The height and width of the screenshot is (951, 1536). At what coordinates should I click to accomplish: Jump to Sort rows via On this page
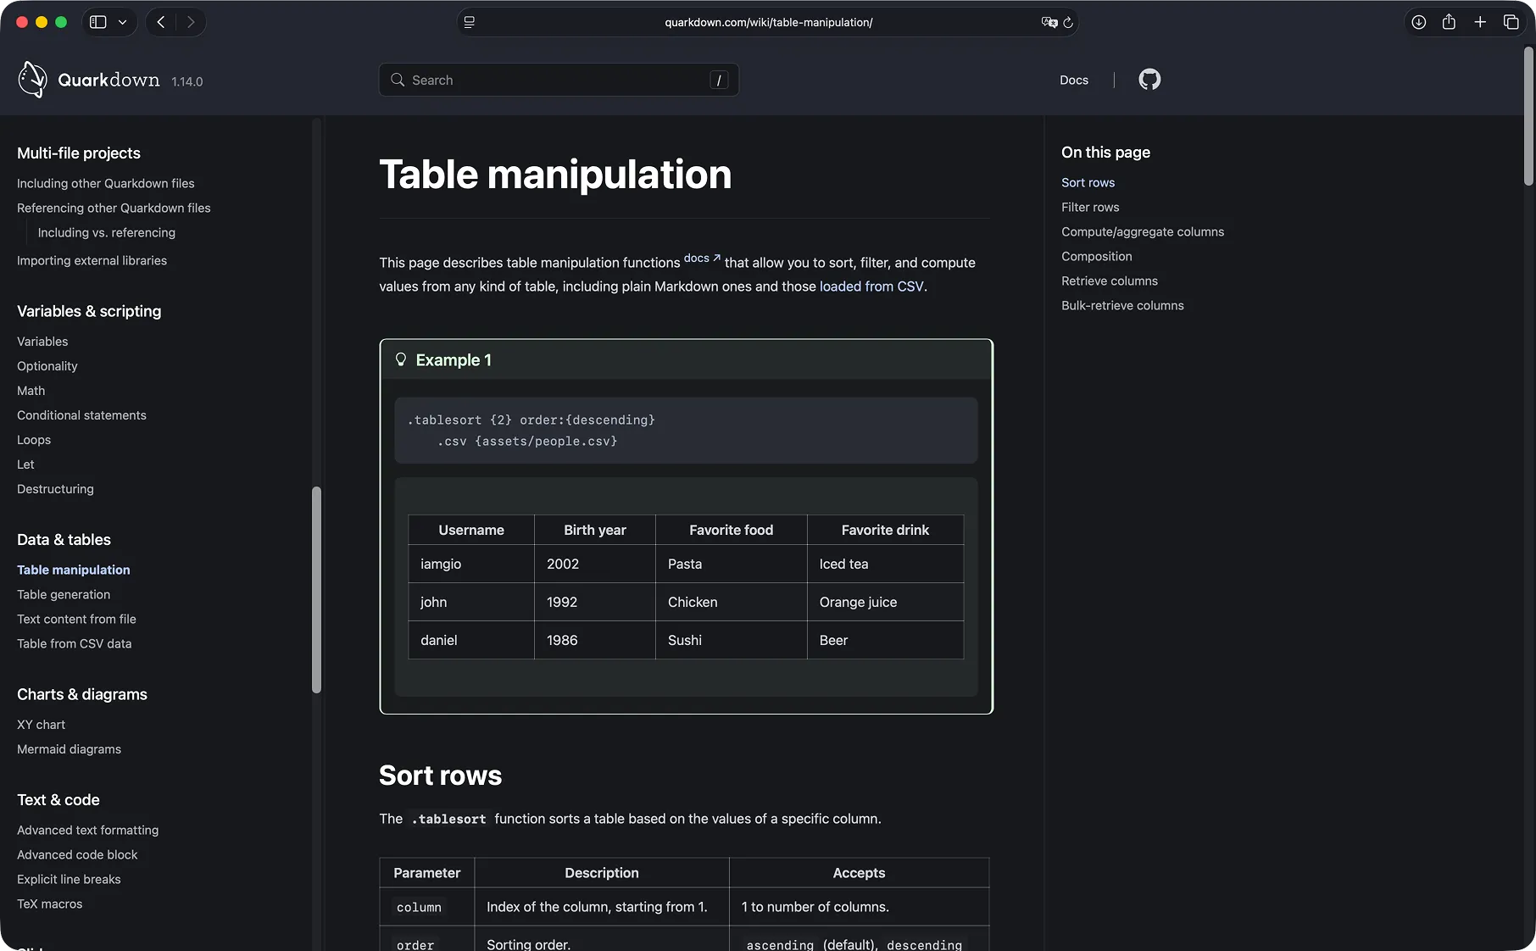click(1088, 182)
